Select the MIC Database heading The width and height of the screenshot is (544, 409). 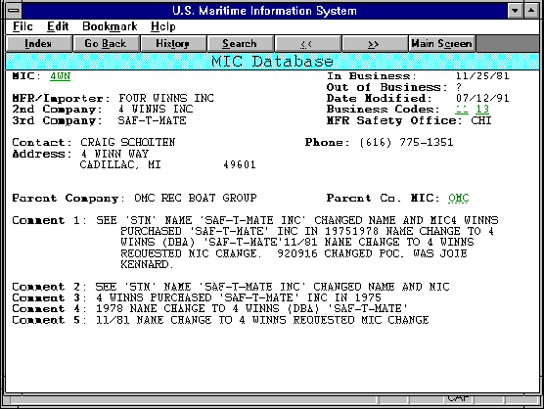272,62
